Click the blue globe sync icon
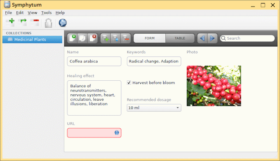The height and width of the screenshot is (161, 280). tap(63, 23)
